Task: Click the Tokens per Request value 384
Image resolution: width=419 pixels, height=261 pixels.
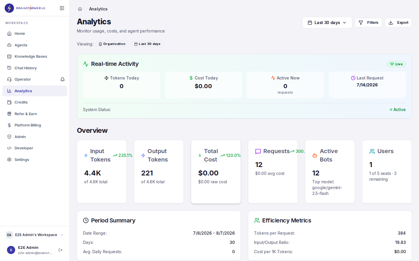Action: click(402, 233)
